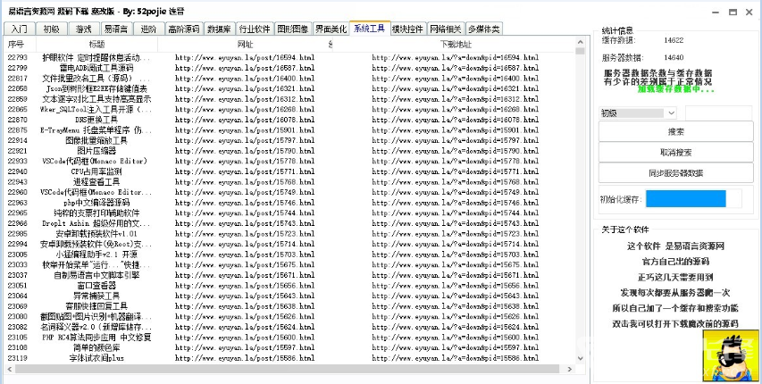Viewport: 762px width, 384px height.
Task: Select row 22793 护眼软件 定时提醒休息活动
Action: click(x=289, y=57)
